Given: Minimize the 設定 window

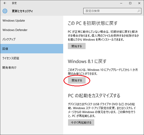Looking at the screenshot, I should coord(121,3).
